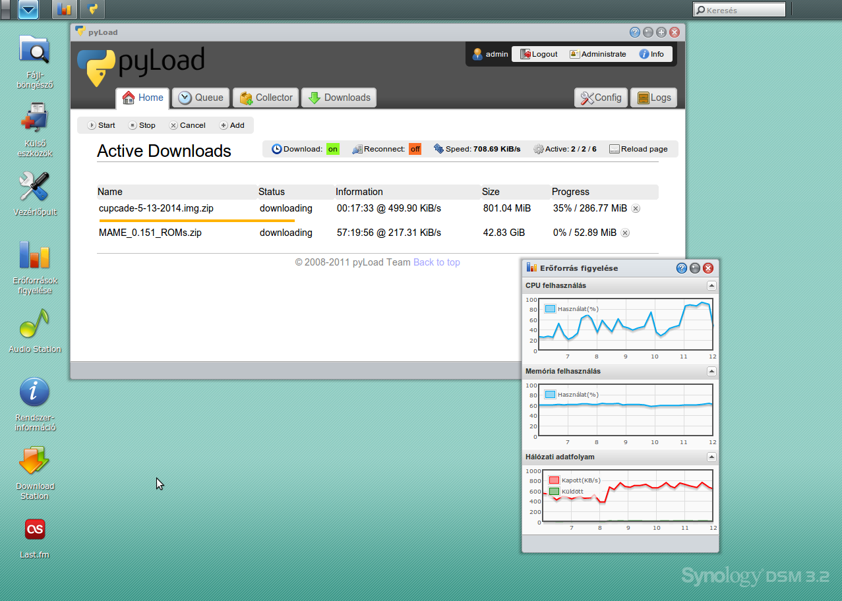Cancel cupcade-5-13-2014.img.zip download
Screen dimensions: 842x601
(x=636, y=208)
